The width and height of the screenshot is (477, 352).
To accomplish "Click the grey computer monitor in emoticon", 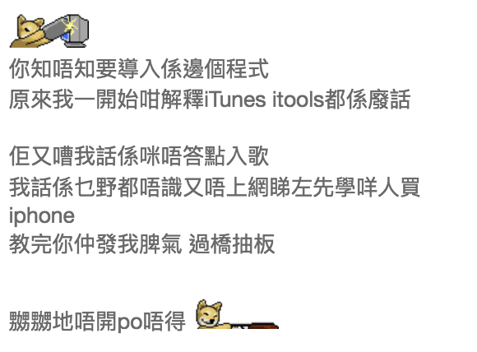I will [75, 30].
